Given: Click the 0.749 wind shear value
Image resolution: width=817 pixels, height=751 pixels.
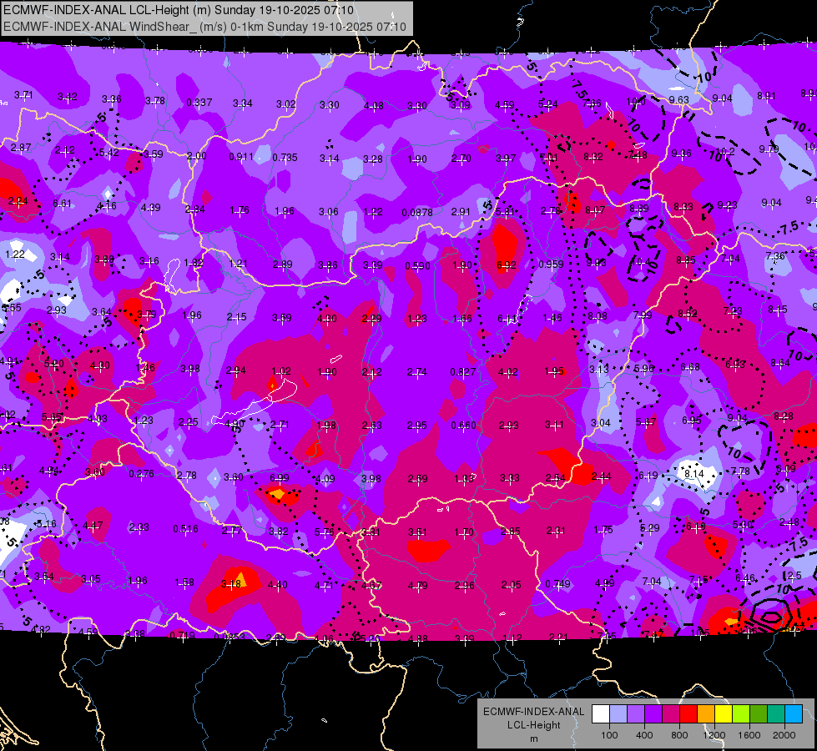Looking at the screenshot, I should (x=557, y=584).
